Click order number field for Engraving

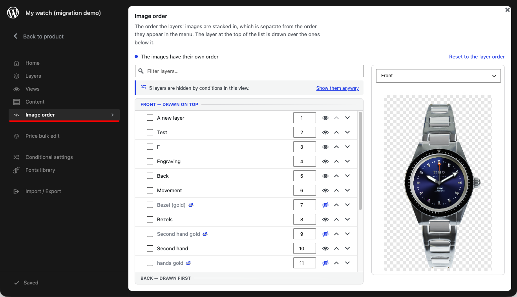(305, 161)
